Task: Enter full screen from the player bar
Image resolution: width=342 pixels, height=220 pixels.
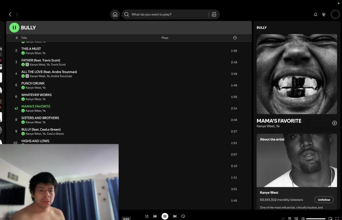Action: (337, 218)
